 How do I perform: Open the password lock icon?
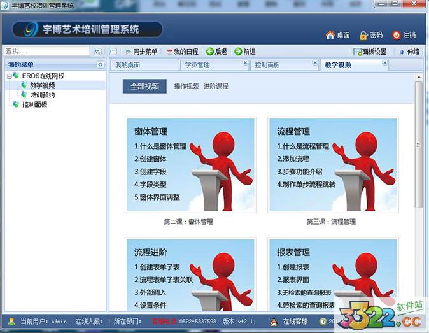click(363, 35)
